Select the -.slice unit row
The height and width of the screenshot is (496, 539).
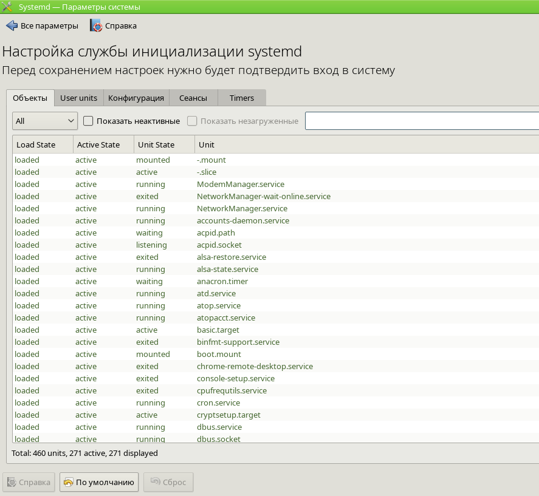pyautogui.click(x=276, y=172)
